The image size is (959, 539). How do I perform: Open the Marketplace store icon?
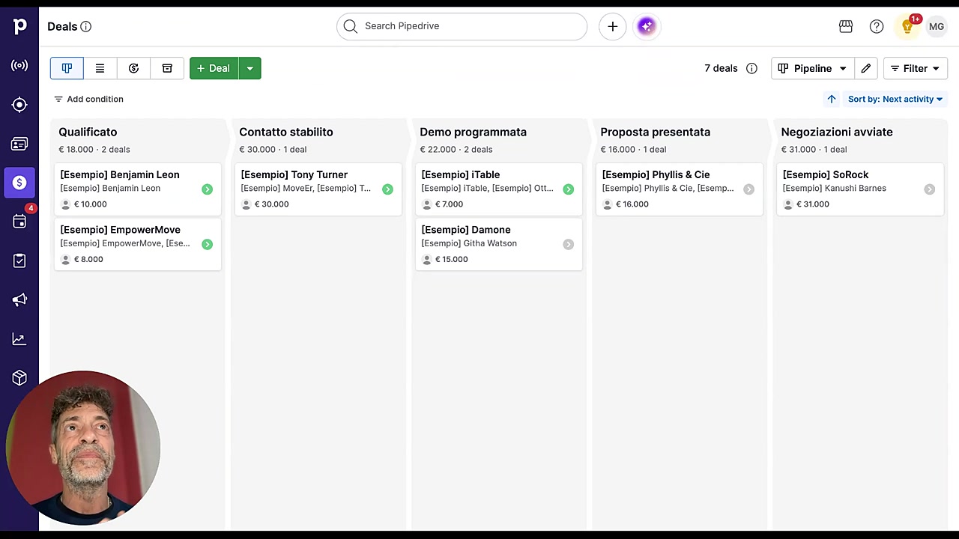click(x=846, y=26)
